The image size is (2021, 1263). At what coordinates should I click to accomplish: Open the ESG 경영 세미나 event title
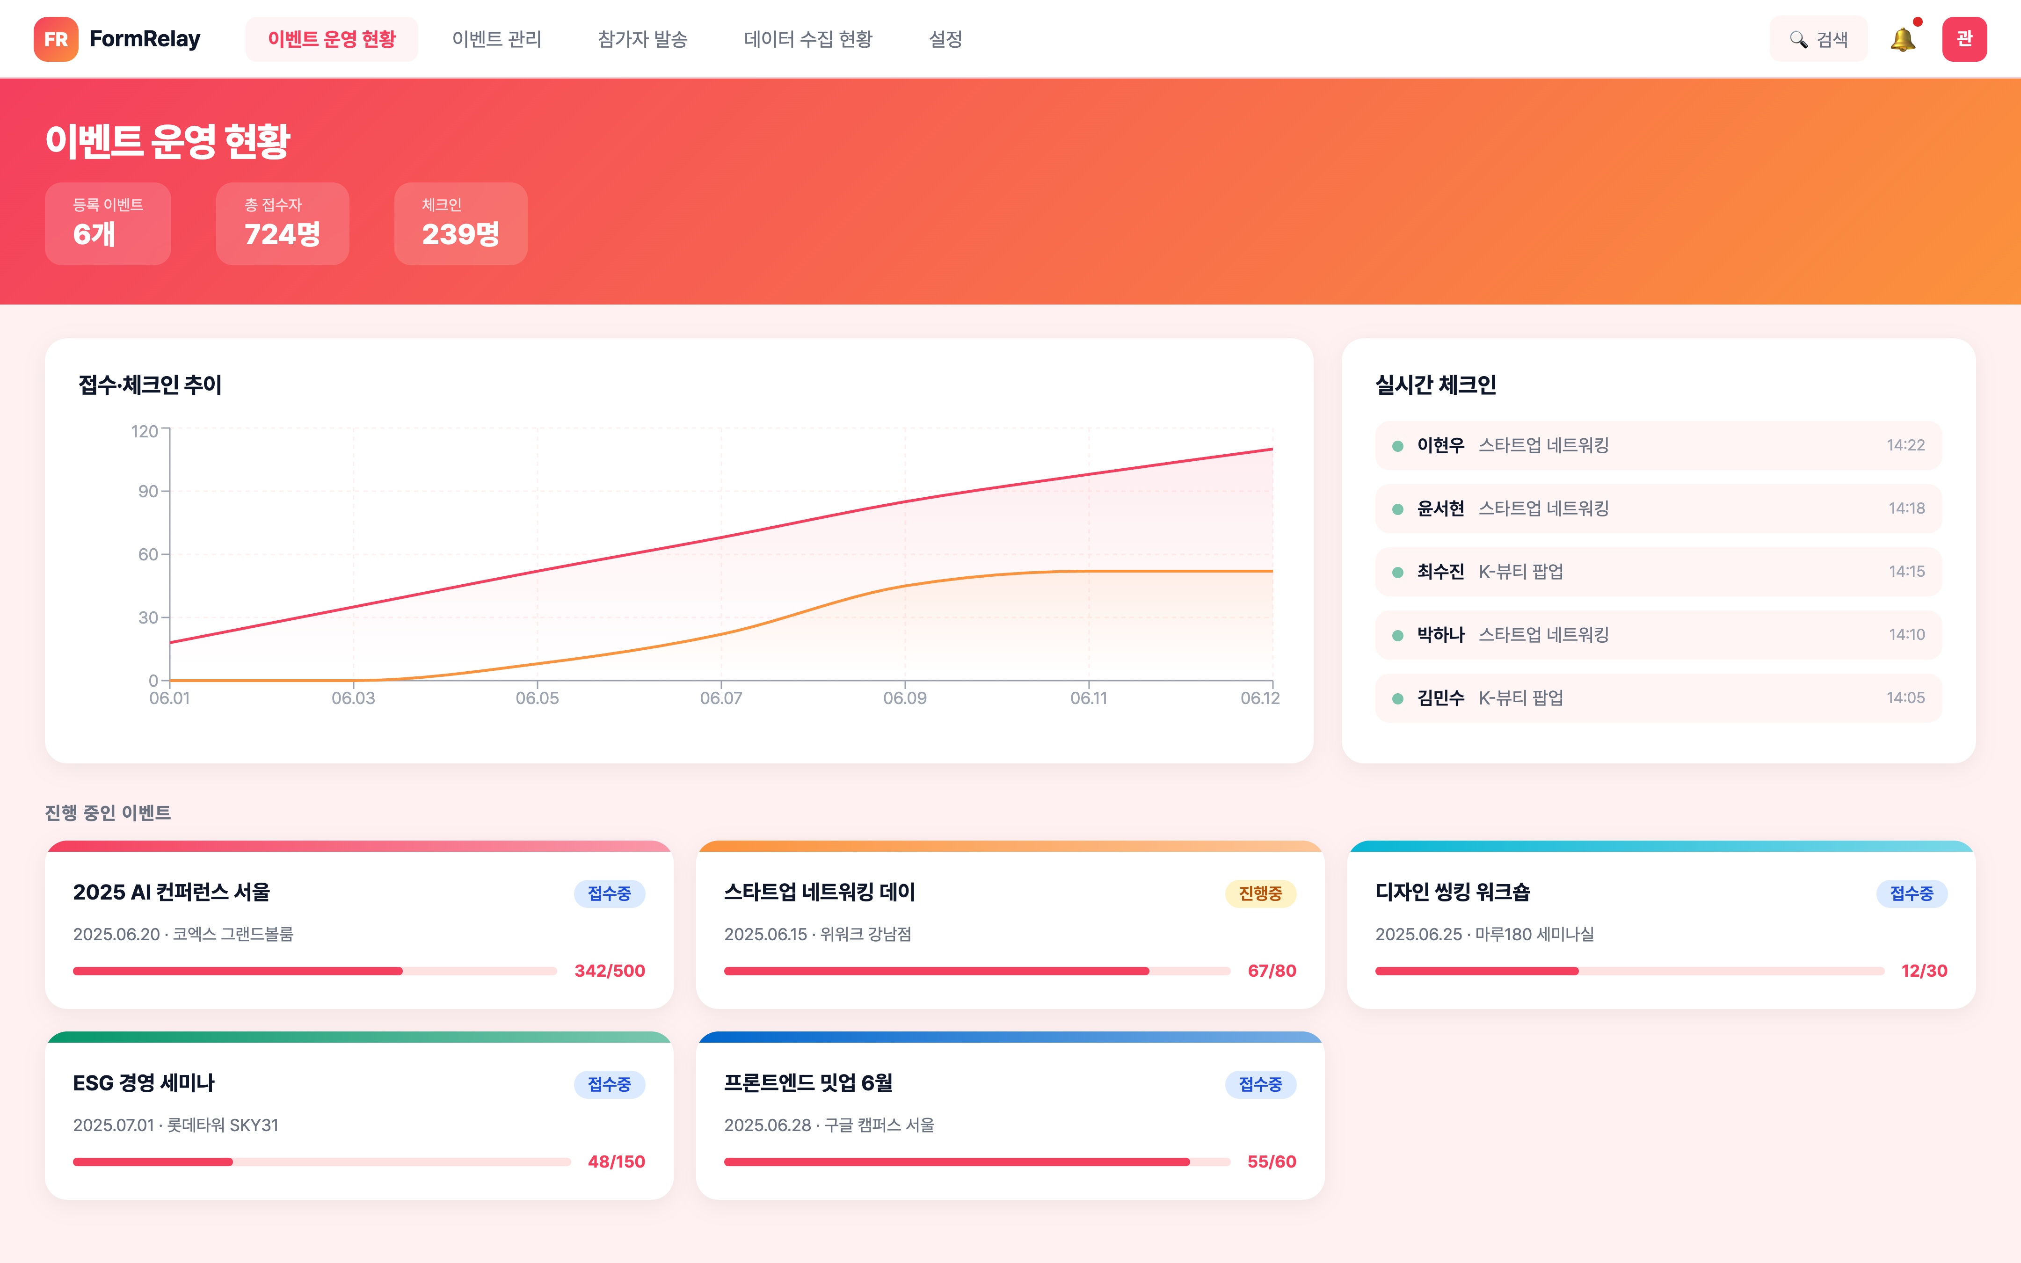144,1083
